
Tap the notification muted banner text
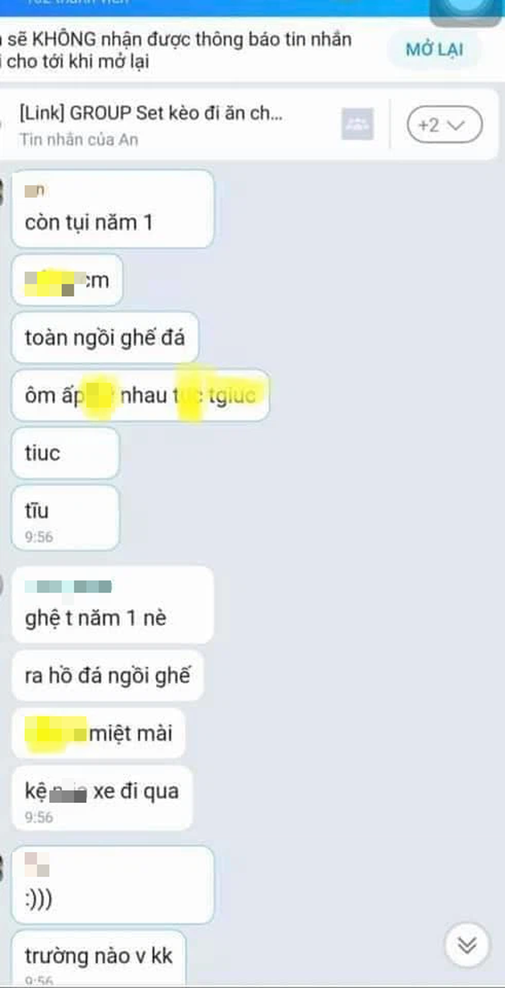pos(177,51)
